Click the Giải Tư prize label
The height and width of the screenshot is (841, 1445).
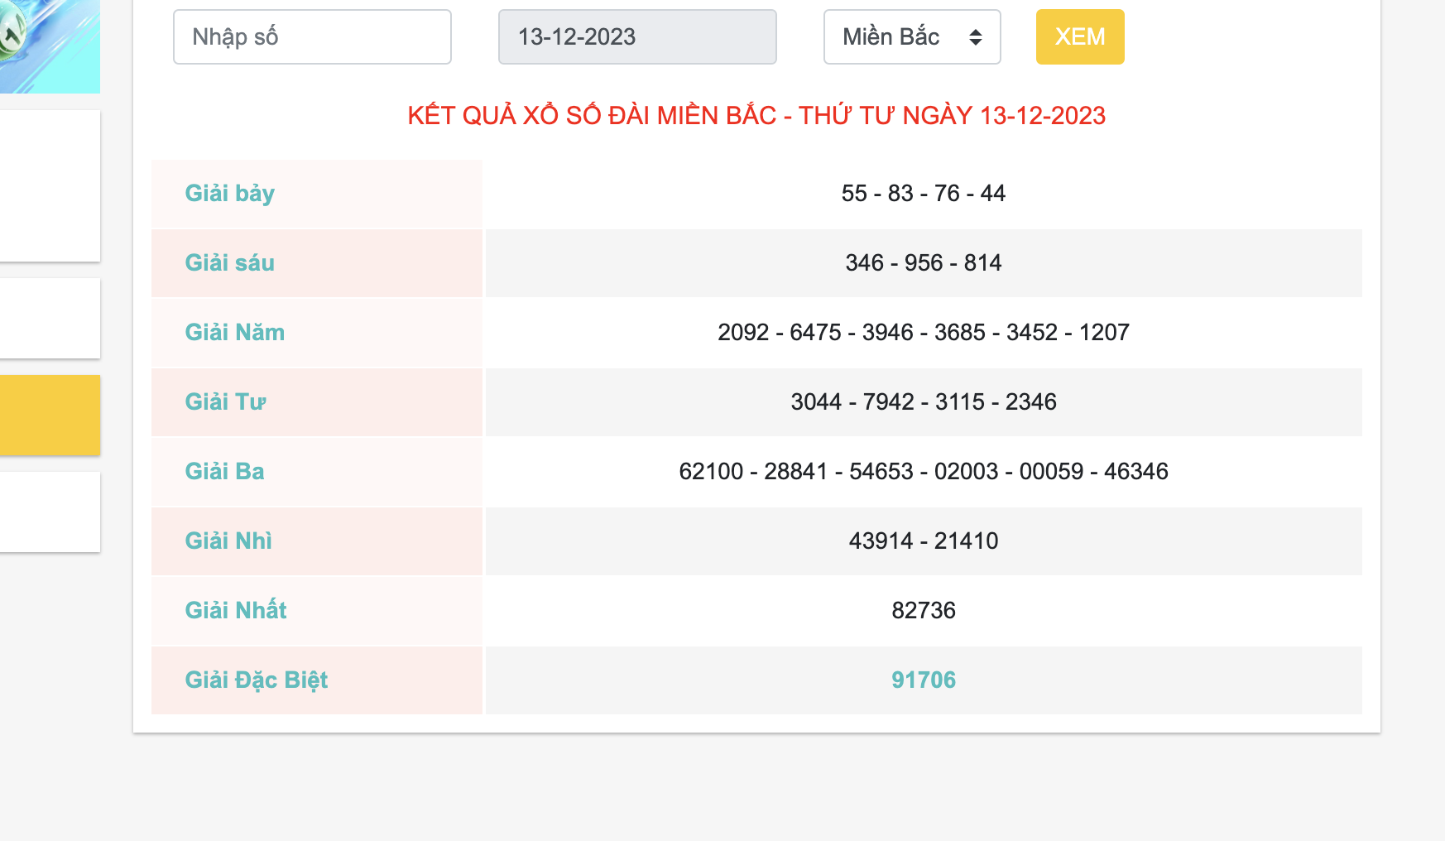pos(225,402)
